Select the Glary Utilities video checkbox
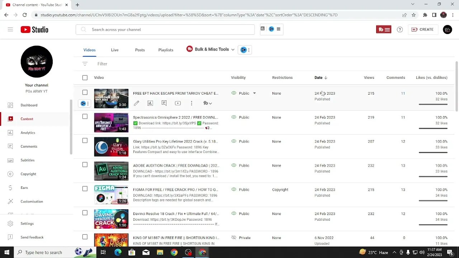This screenshot has height=258, width=459. click(x=85, y=140)
